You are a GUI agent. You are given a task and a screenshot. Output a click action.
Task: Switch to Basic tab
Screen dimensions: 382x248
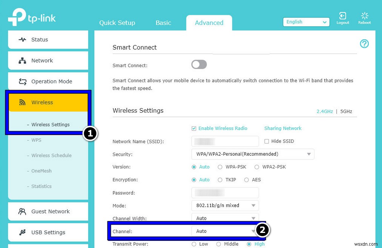pos(163,23)
